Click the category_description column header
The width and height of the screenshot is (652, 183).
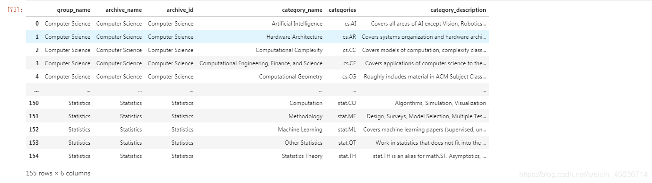458,10
